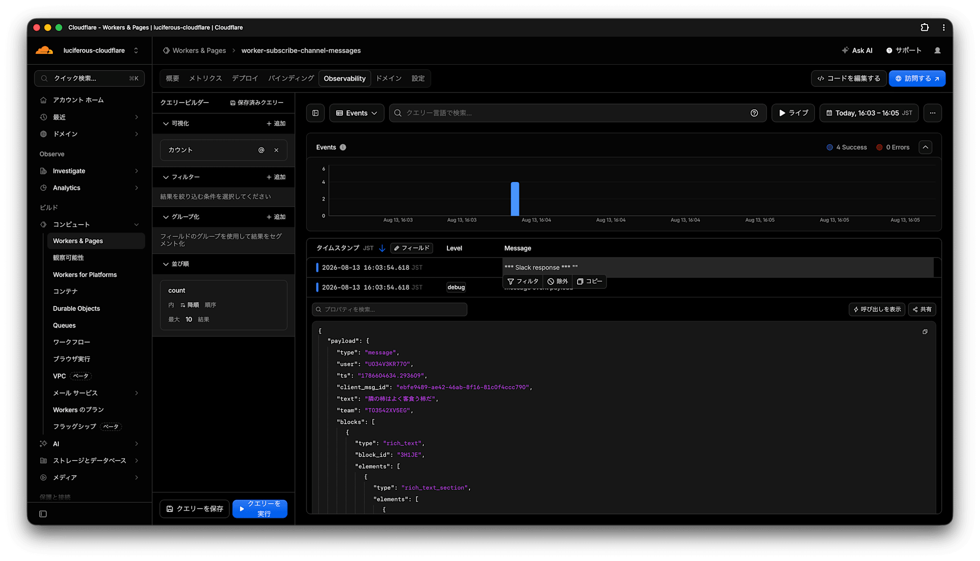The image size is (980, 561).
Task: Click the コードを編集する button
Action: [x=849, y=78]
